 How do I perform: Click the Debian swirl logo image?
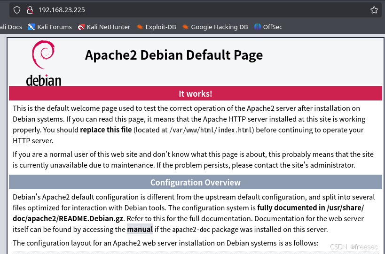43,63
